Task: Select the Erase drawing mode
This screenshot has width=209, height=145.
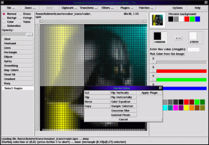Action: (x=25, y=14)
